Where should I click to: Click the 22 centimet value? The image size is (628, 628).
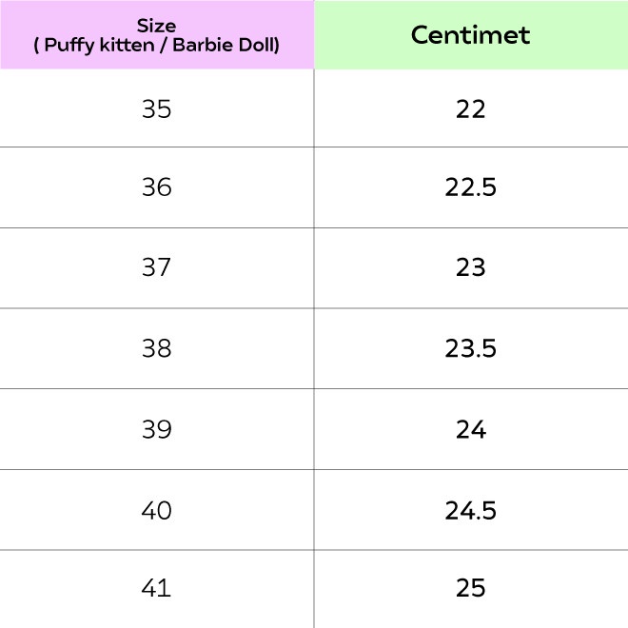pos(470,108)
